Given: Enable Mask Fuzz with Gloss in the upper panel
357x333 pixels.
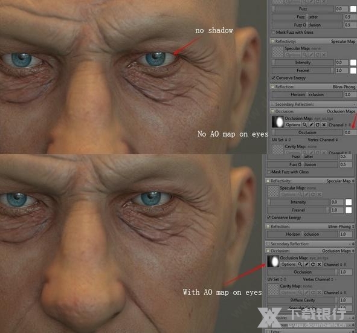Looking at the screenshot, I should coord(274,33).
